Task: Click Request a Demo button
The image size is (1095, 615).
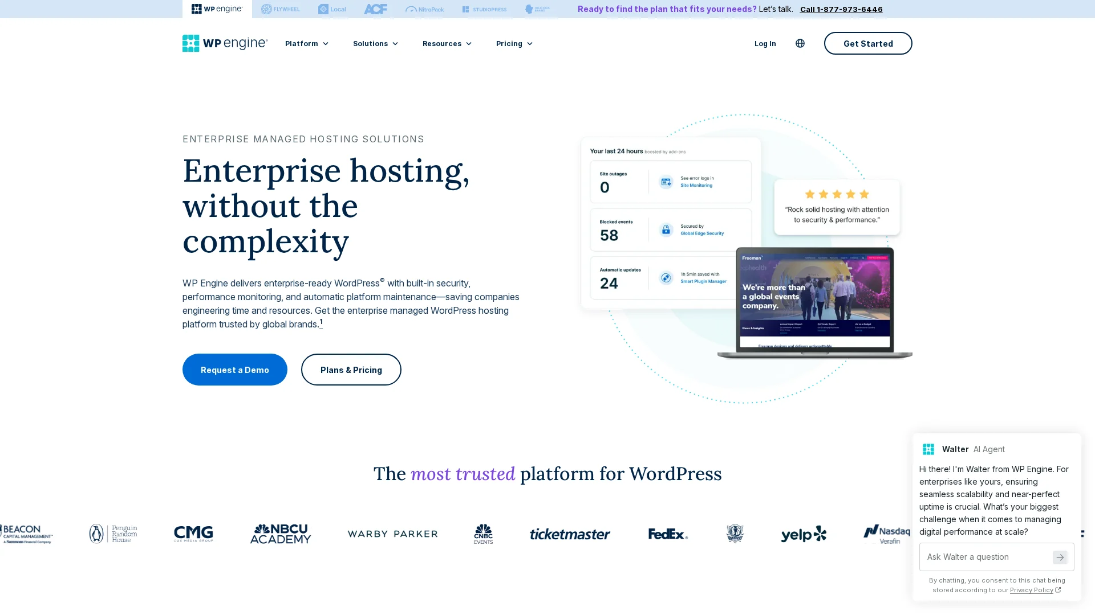Action: (235, 370)
